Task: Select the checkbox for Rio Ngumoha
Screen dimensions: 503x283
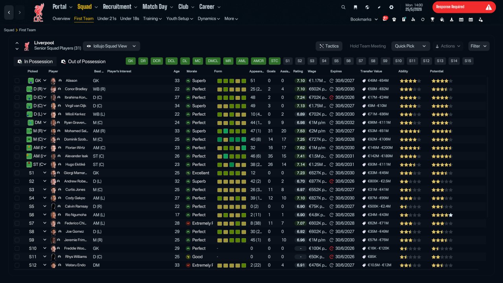Action: pyautogui.click(x=17, y=215)
